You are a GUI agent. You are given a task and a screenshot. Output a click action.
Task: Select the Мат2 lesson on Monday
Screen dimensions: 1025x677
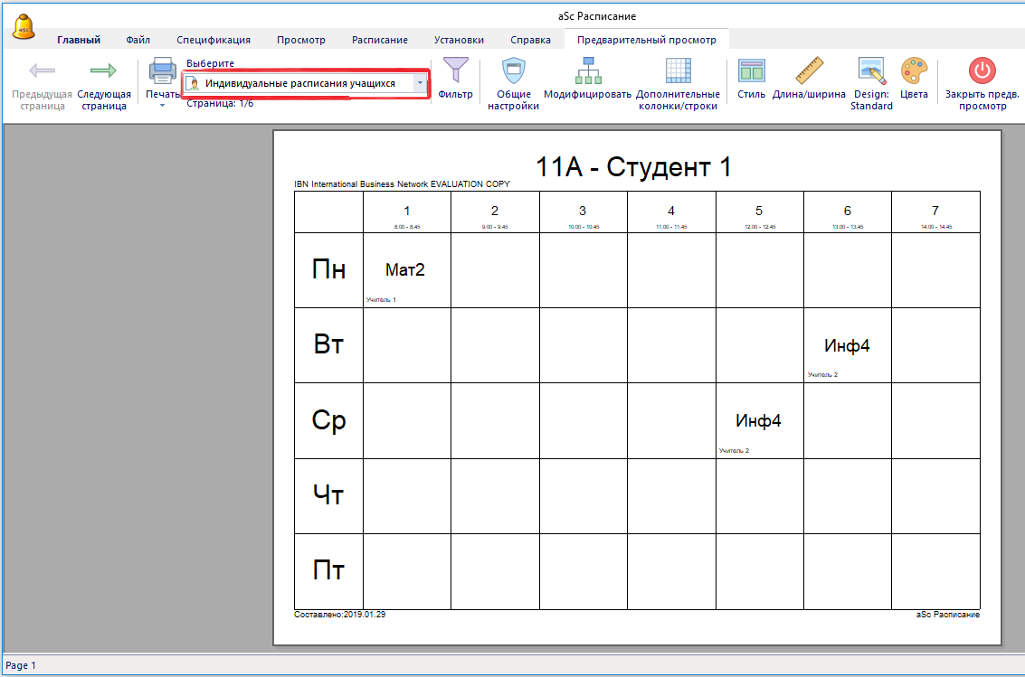(x=405, y=269)
